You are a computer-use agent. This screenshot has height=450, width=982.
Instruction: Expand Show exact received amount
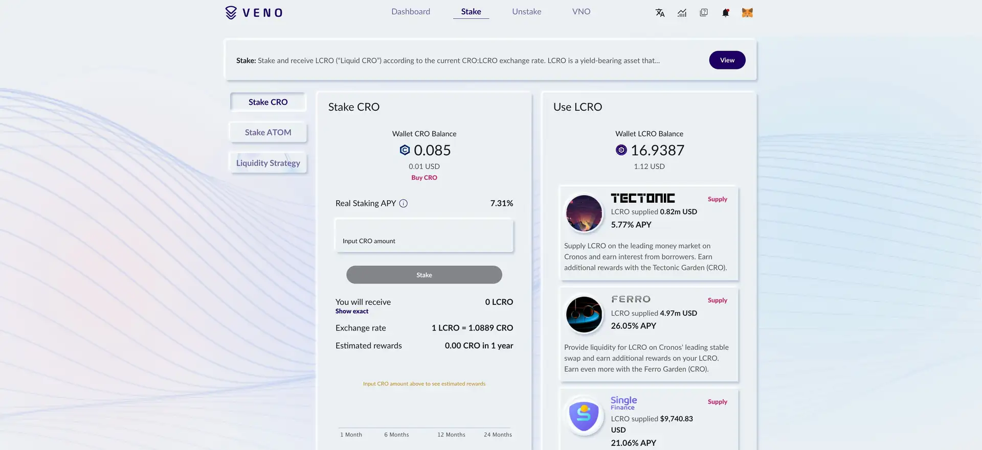coord(352,311)
